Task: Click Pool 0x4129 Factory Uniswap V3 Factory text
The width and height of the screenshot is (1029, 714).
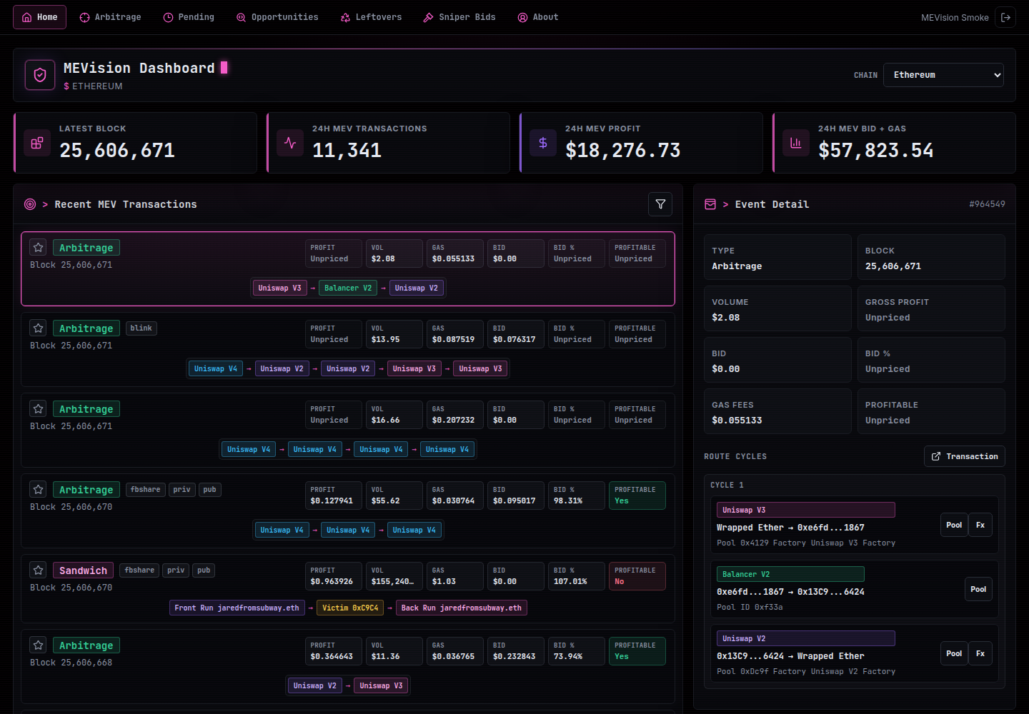Action: tap(806, 543)
